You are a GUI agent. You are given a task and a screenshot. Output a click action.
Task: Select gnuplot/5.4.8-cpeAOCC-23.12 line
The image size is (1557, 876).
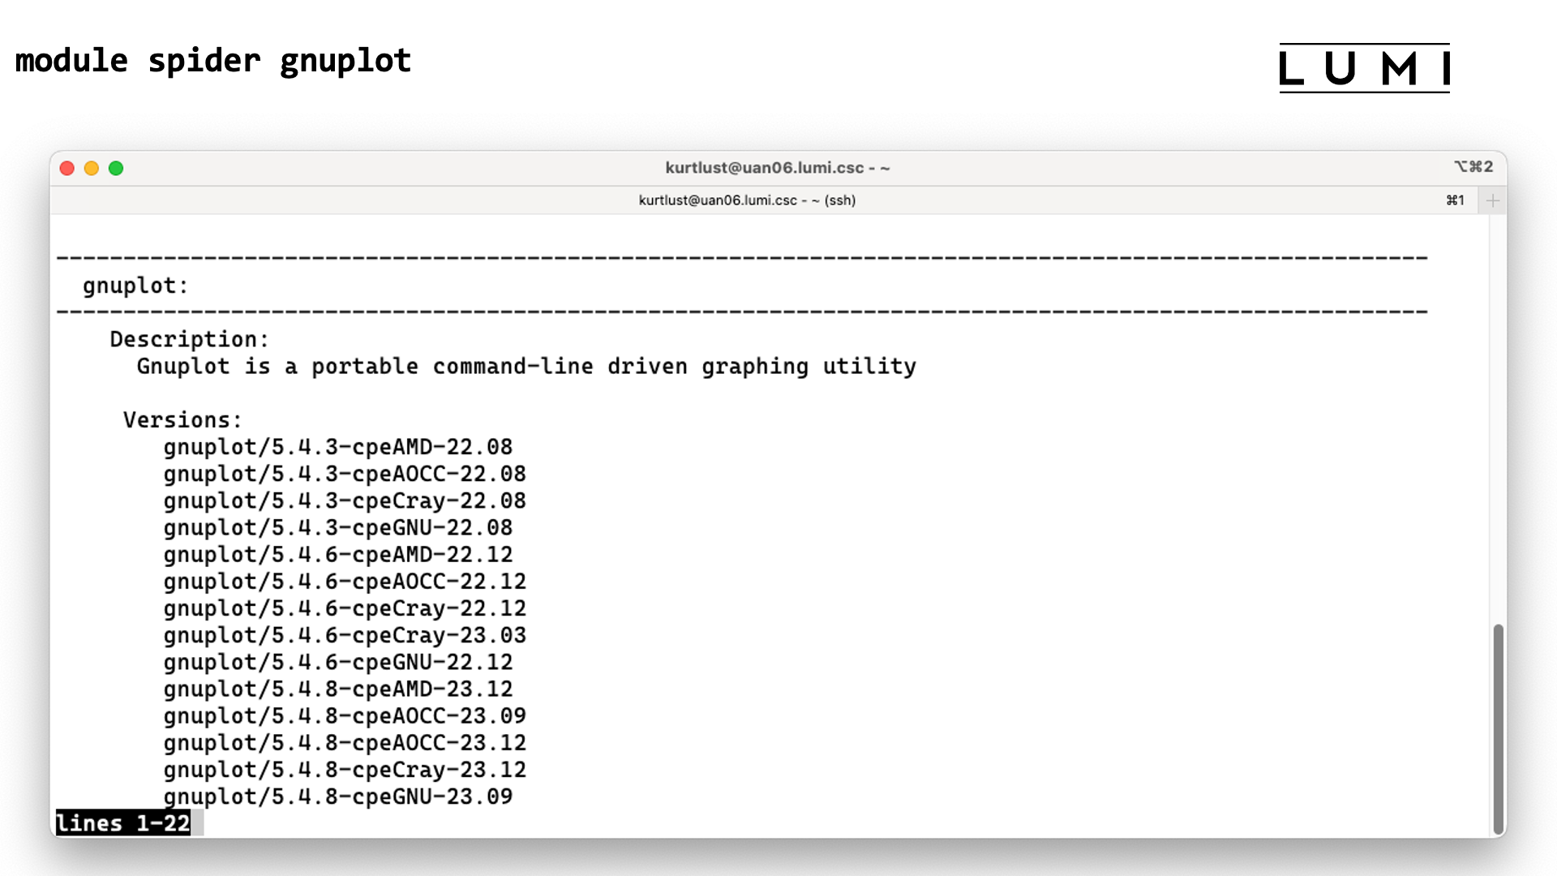[345, 743]
